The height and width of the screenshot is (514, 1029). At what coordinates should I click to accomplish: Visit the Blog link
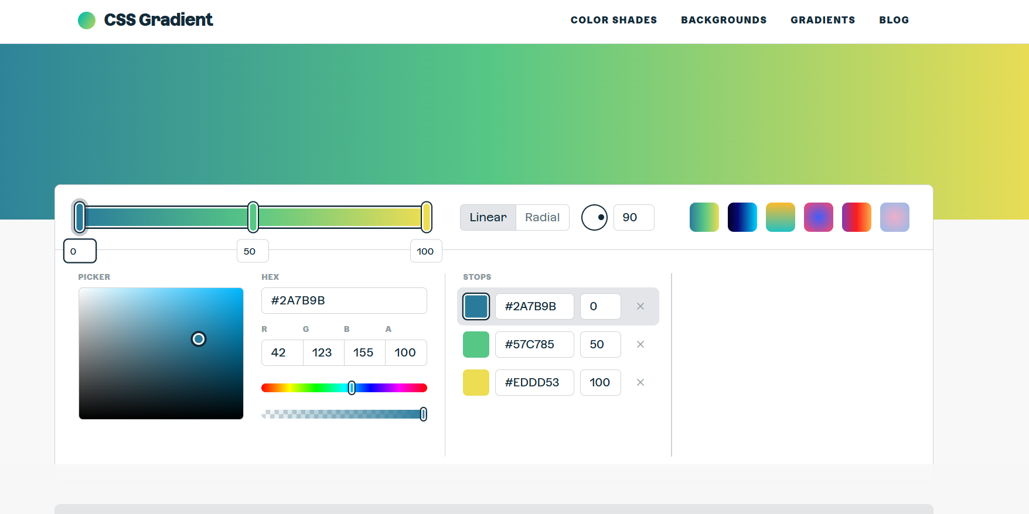[x=894, y=20]
